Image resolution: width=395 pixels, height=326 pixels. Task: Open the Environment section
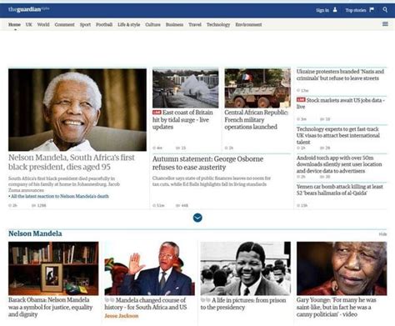[248, 24]
